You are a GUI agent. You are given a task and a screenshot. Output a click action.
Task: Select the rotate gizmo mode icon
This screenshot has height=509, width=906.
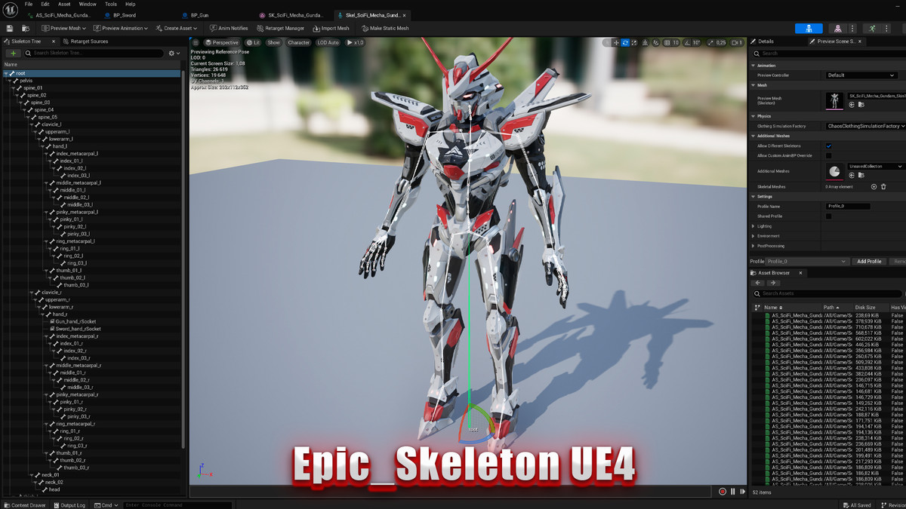click(625, 43)
